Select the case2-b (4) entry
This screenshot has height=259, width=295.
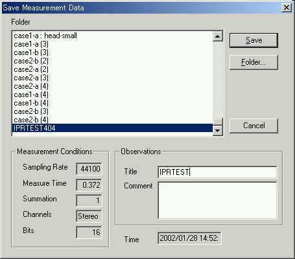click(112, 120)
